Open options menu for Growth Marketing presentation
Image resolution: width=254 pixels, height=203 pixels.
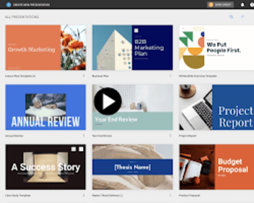(84, 76)
